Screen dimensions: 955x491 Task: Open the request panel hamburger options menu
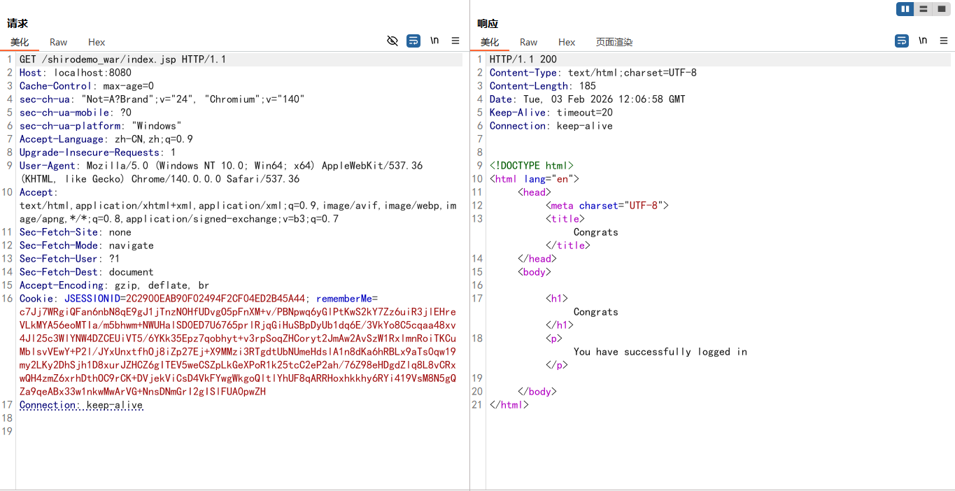(x=455, y=41)
